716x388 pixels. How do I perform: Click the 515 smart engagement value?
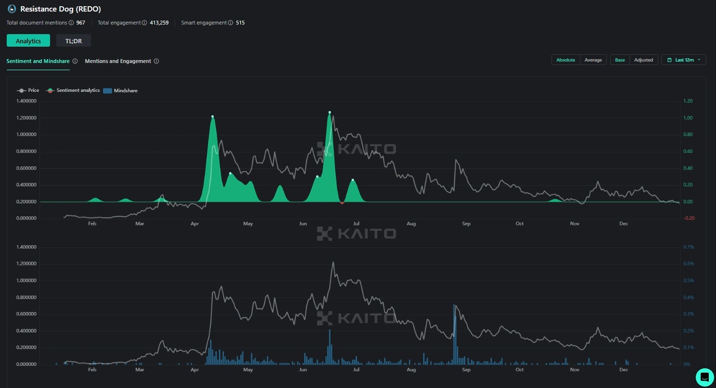pos(240,23)
